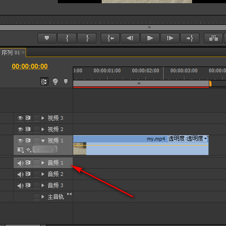Set Out point with the right brace button
The height and width of the screenshot is (226, 226).
tap(87, 38)
